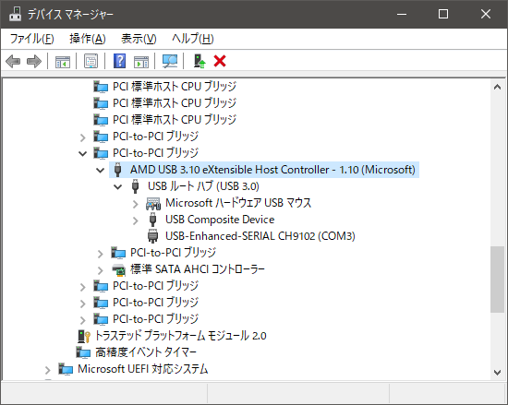Click the Forward arrow toolbar icon
The width and height of the screenshot is (508, 405).
[x=34, y=61]
